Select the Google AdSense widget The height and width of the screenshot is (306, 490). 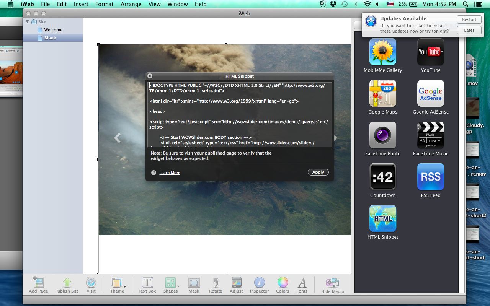(431, 93)
